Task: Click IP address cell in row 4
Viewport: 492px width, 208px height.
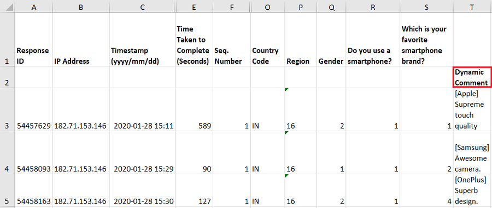Action: pyautogui.click(x=81, y=152)
